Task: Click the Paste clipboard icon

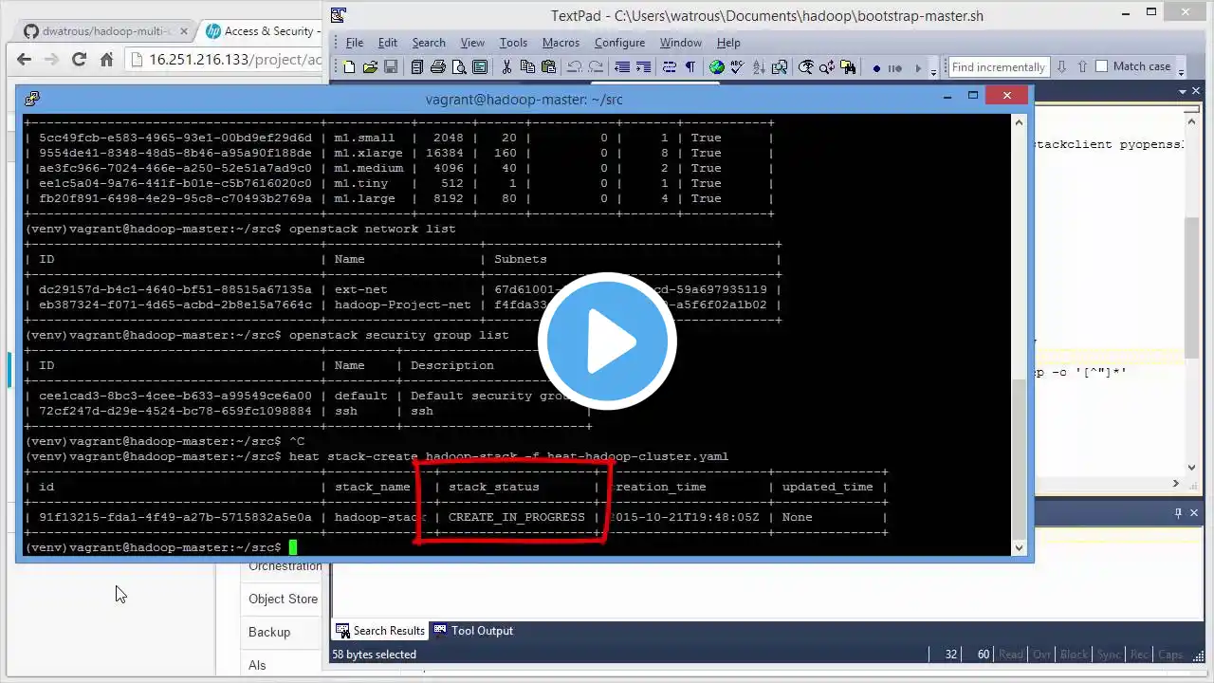Action: [548, 67]
